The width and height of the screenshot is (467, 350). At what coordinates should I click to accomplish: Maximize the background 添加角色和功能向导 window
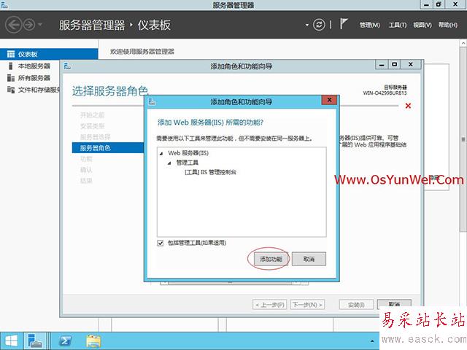[394, 65]
